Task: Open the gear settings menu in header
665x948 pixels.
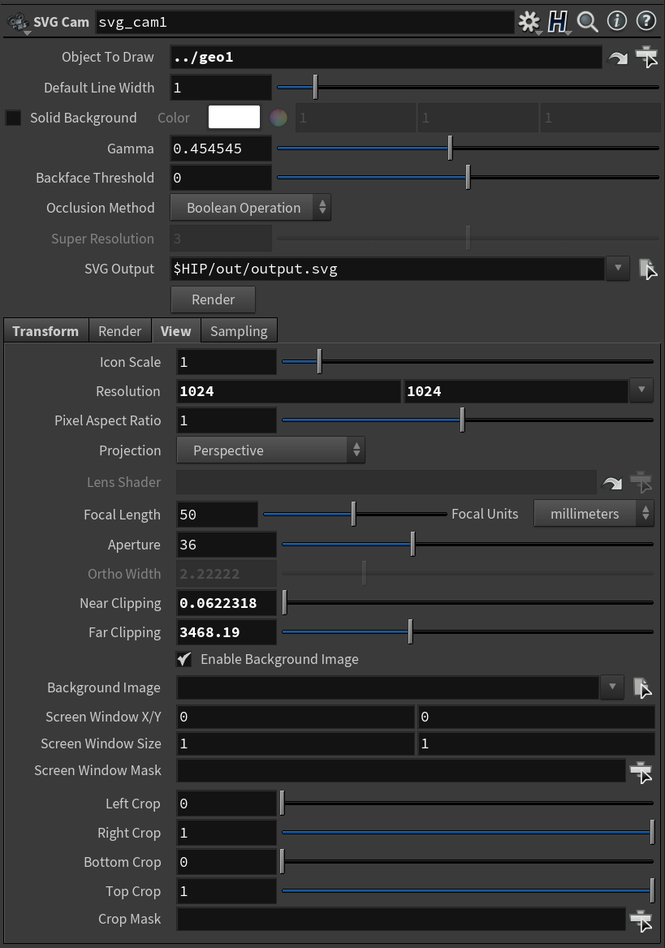Action: click(529, 22)
